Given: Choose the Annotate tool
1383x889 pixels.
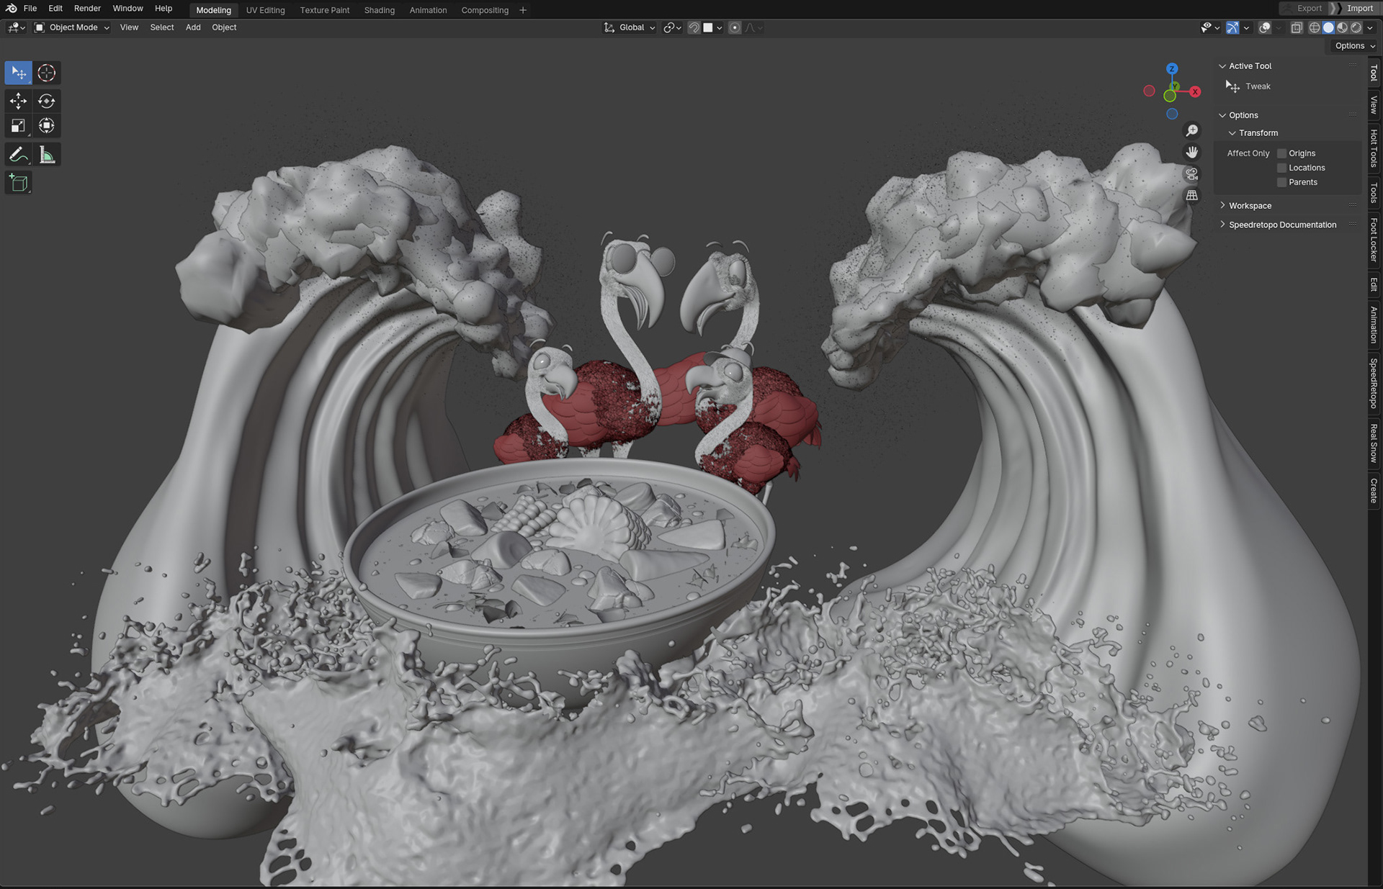Looking at the screenshot, I should 18,155.
